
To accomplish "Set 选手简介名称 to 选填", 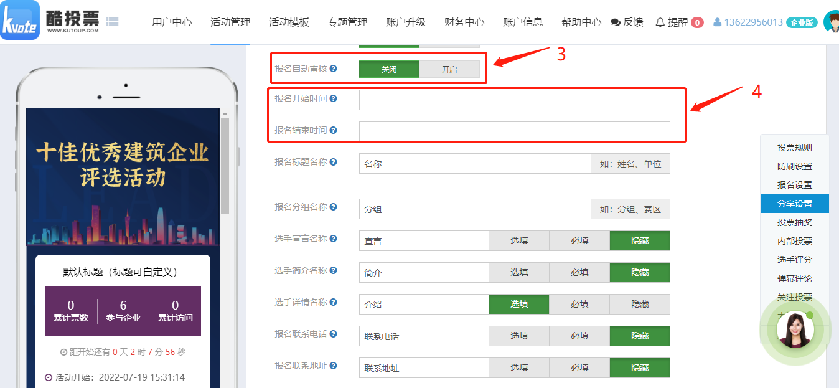I will [519, 272].
